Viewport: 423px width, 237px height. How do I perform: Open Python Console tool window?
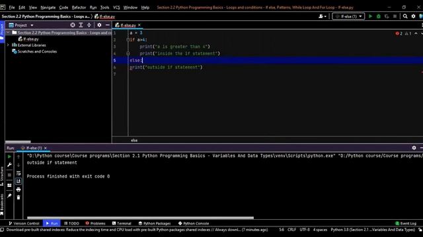click(194, 223)
